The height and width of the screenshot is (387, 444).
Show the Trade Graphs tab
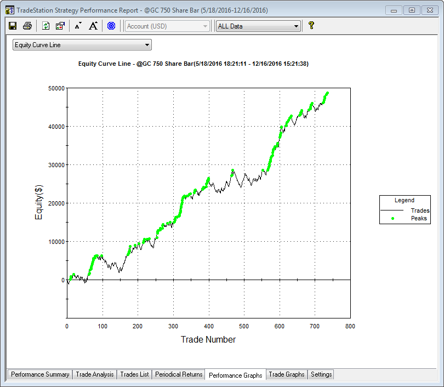click(286, 374)
